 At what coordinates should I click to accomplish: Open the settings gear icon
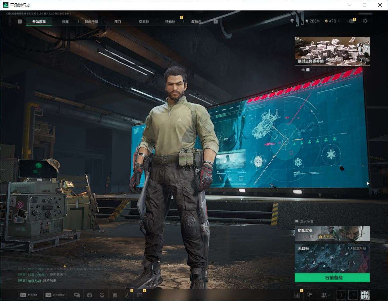coord(365,21)
